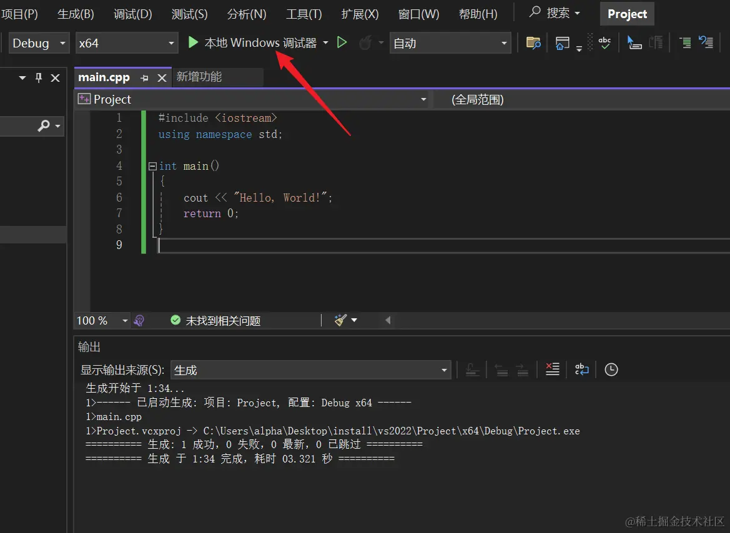Open the 窗口(W) menu
Viewport: 730px width, 533px height.
[x=418, y=14]
